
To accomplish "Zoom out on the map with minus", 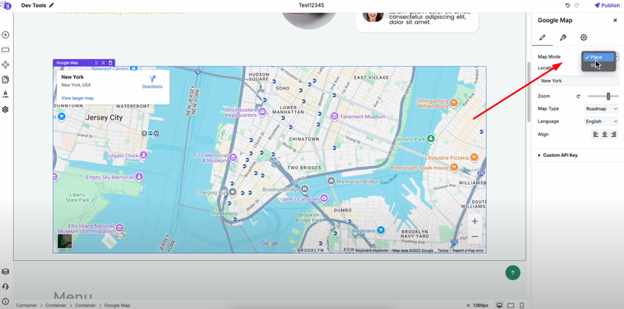I will (x=475, y=236).
